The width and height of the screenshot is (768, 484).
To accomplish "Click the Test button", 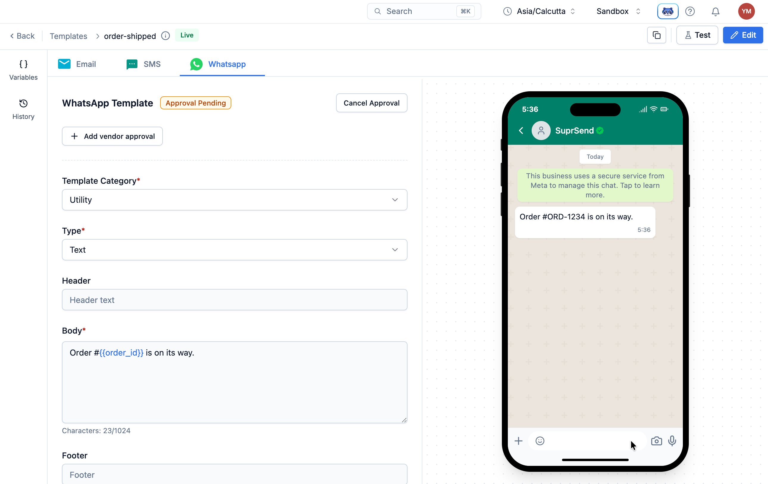I will (697, 35).
